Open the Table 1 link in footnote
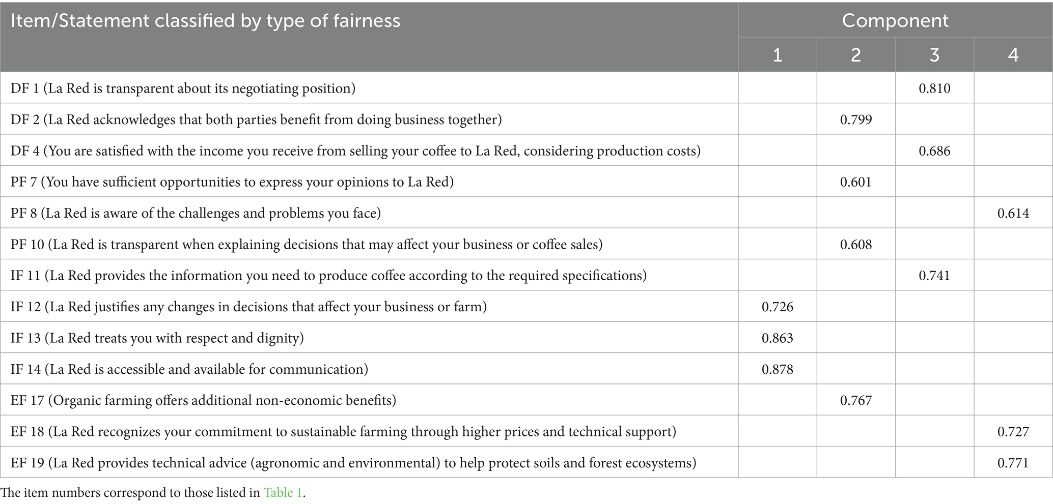The image size is (1053, 504). pyautogui.click(x=283, y=493)
